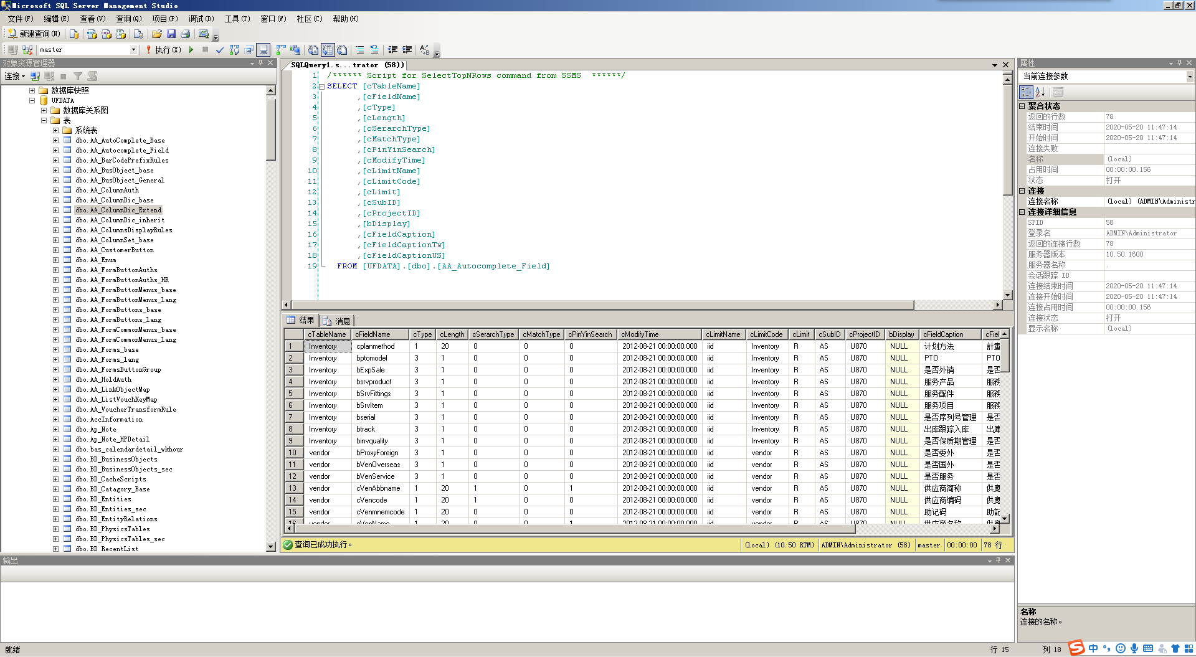
Task: Open the master database dropdown
Action: pos(133,50)
